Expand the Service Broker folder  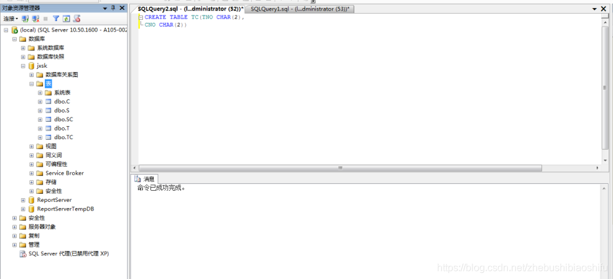point(32,173)
